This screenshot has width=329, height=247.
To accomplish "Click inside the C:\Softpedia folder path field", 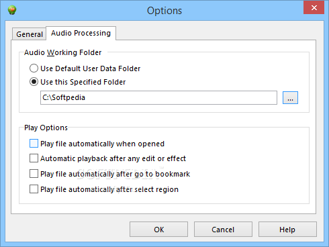I will 158,97.
